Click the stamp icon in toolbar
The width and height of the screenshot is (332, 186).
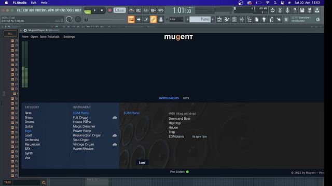click(x=161, y=20)
